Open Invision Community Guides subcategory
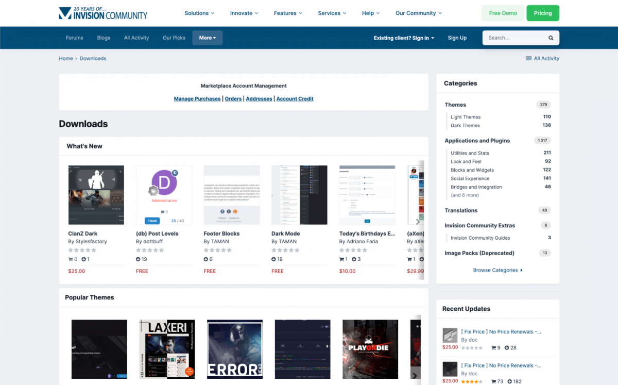 pyautogui.click(x=480, y=238)
